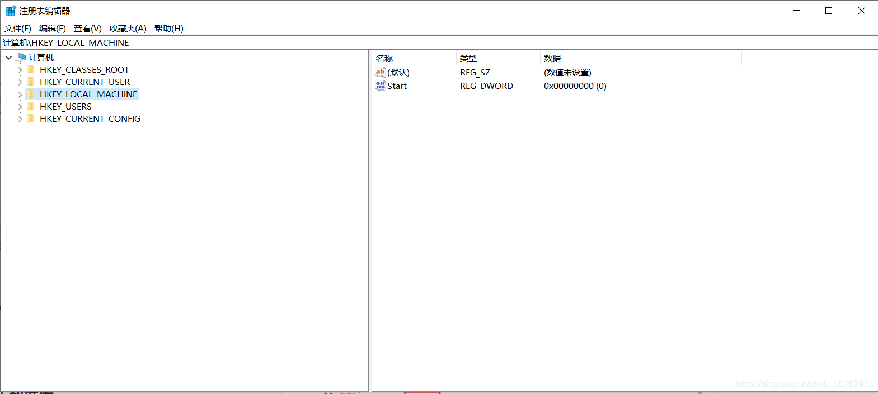Open the 编辑(E) menu
Screen dimensions: 878x394
[53, 29]
